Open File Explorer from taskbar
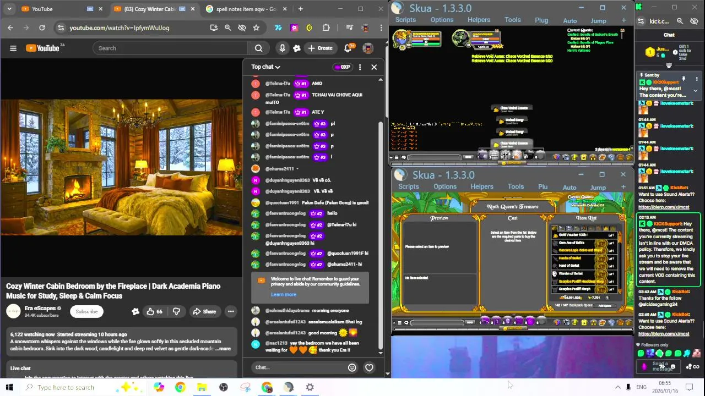 pyautogui.click(x=202, y=387)
